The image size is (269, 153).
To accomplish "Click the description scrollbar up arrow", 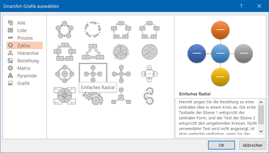I will pos(261,102).
